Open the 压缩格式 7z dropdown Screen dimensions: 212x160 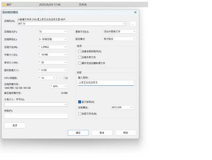[x=53, y=32]
